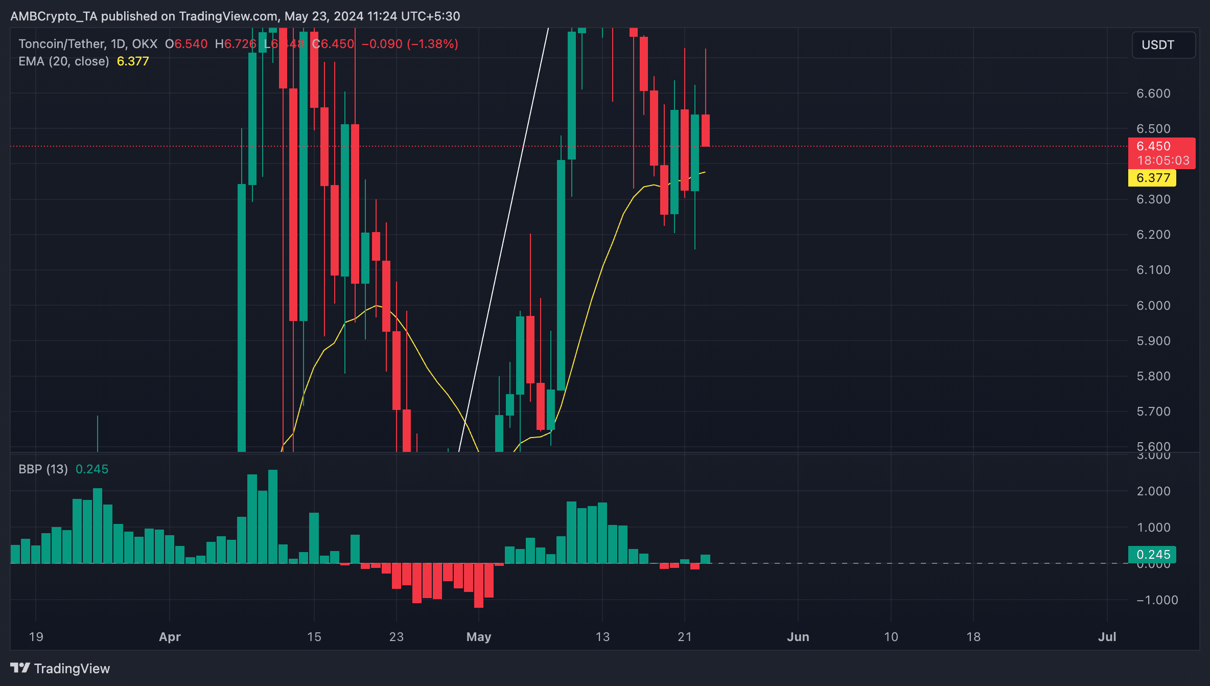Click the Apr date on time axis
The width and height of the screenshot is (1210, 686).
170,637
